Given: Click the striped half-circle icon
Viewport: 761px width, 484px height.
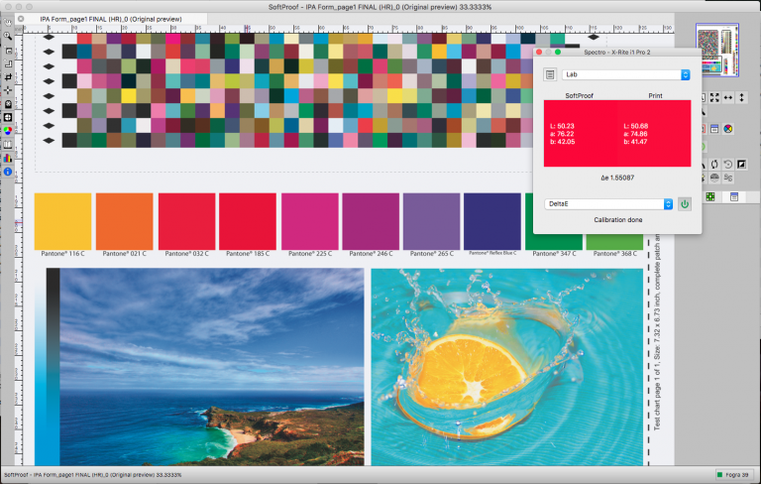Looking at the screenshot, I should tap(714, 178).
